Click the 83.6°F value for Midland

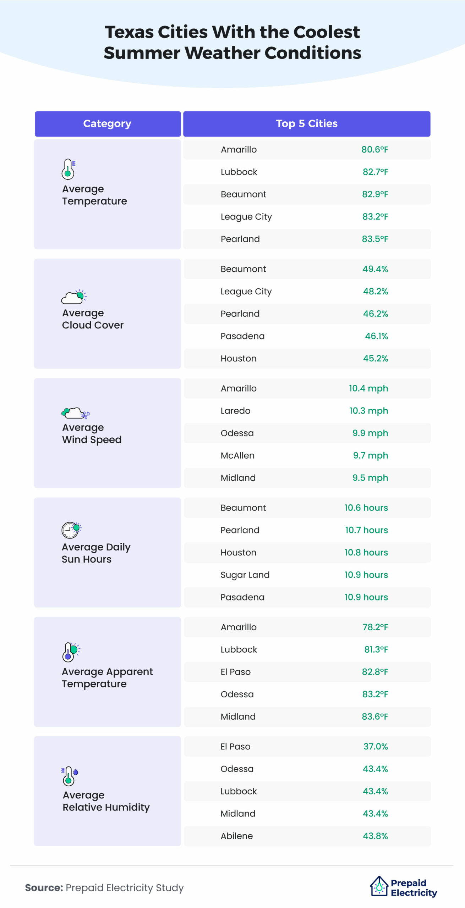click(x=375, y=716)
